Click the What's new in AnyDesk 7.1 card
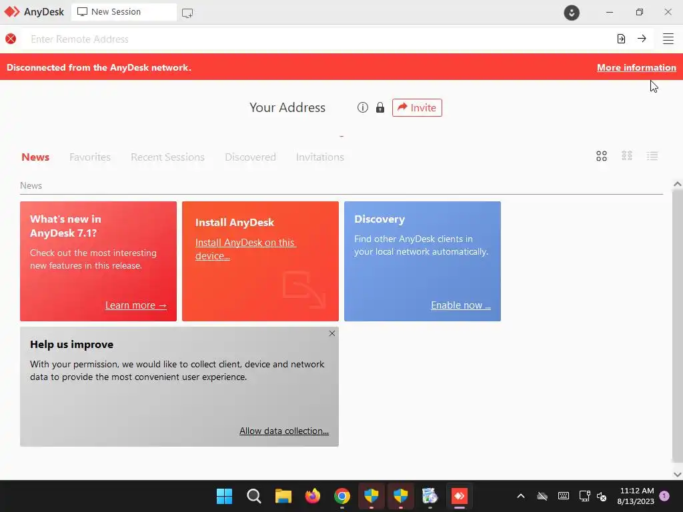This screenshot has width=683, height=512. click(98, 261)
